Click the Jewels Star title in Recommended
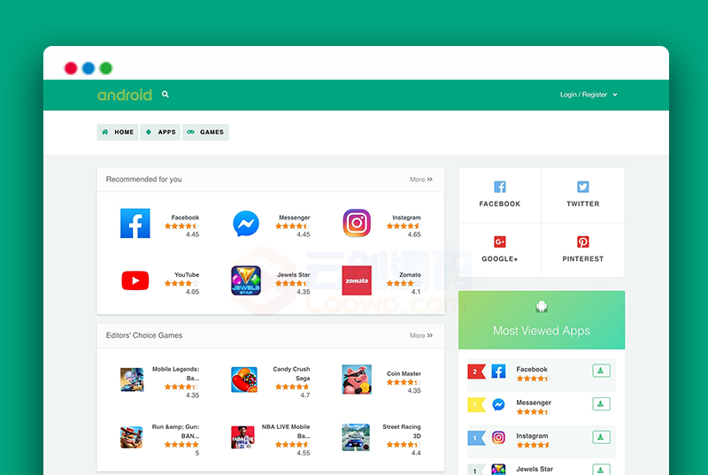 [294, 275]
